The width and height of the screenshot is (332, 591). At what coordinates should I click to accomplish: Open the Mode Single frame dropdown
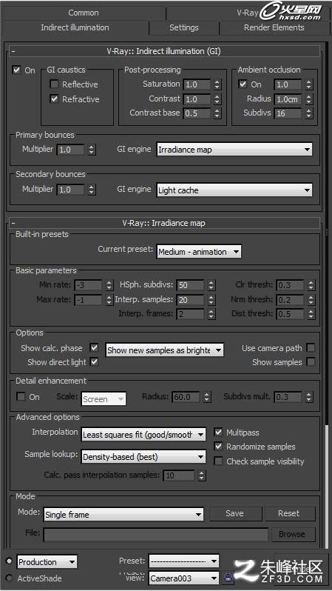[x=123, y=515]
